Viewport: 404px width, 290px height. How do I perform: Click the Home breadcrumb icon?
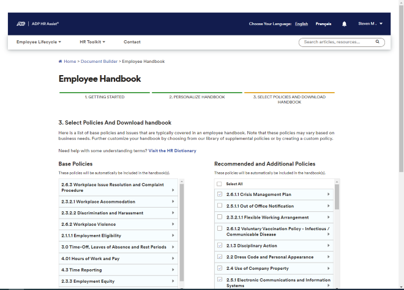(x=60, y=62)
